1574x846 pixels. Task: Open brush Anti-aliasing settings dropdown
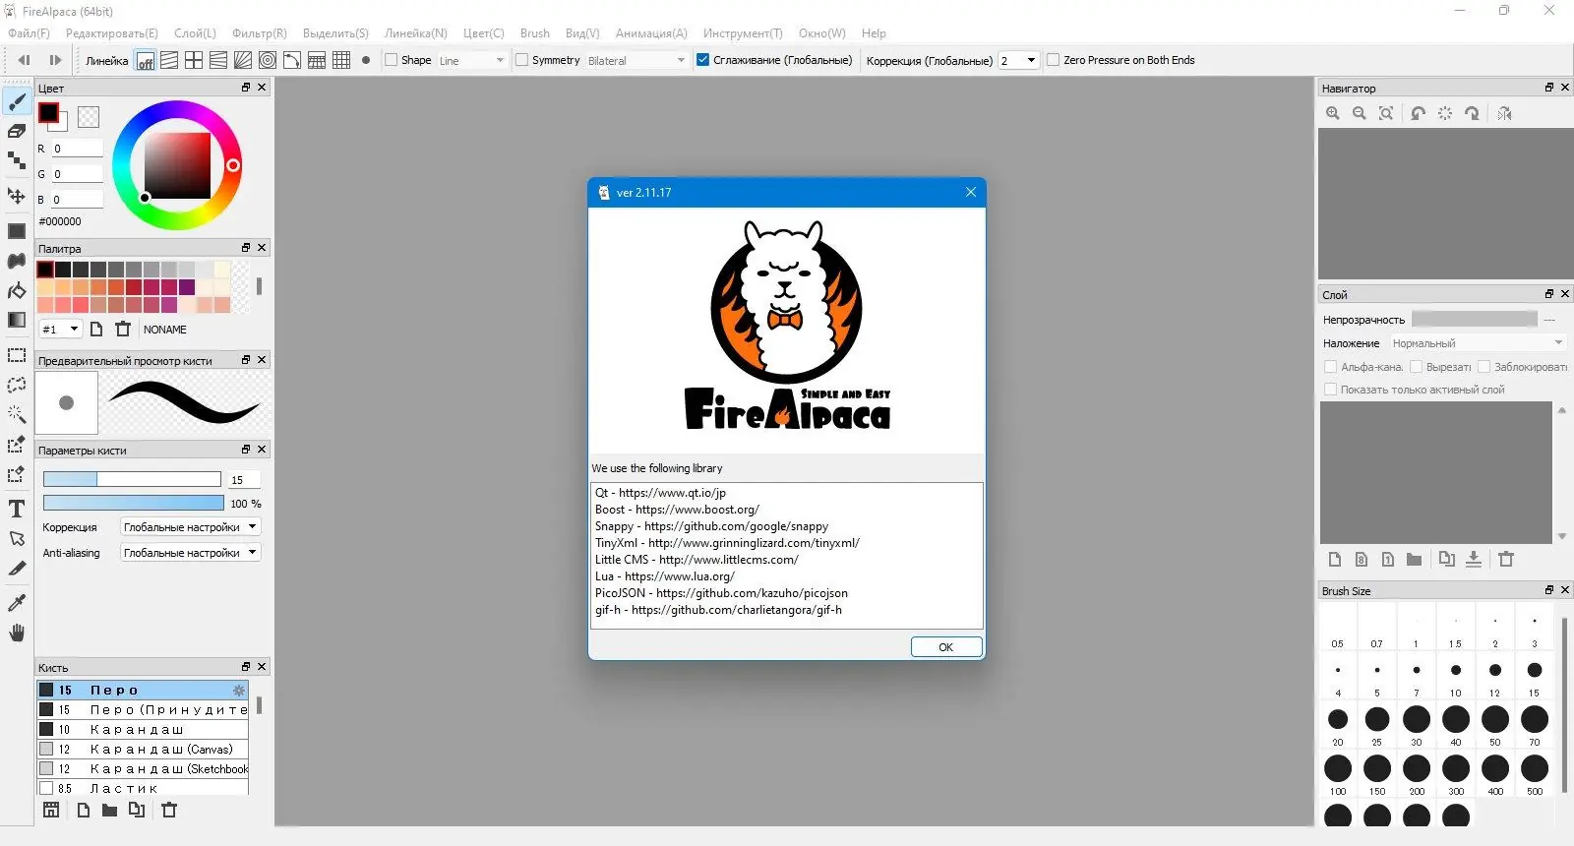(190, 553)
